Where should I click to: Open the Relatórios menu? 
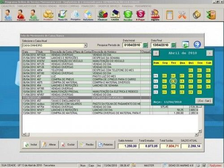pos(127,6)
